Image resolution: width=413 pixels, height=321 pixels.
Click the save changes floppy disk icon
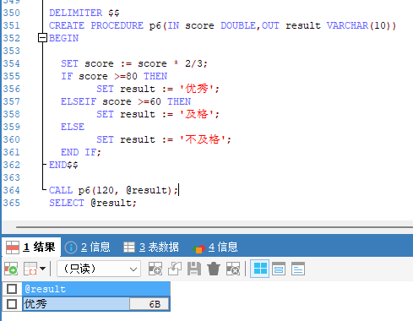click(x=194, y=269)
